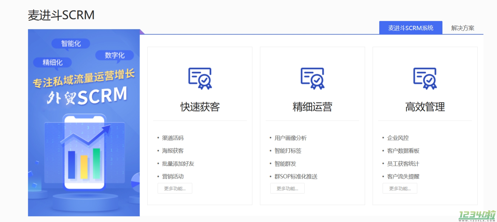Open 更多功能 under 精细运营
The height and width of the screenshot is (222, 497).
click(288, 188)
